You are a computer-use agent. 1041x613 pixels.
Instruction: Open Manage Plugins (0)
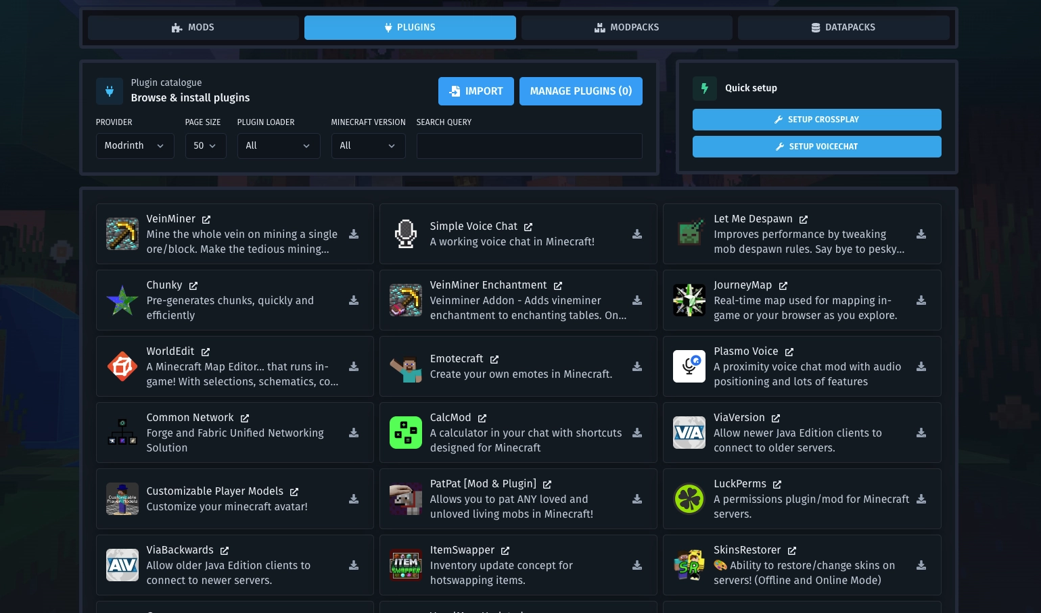tap(581, 91)
